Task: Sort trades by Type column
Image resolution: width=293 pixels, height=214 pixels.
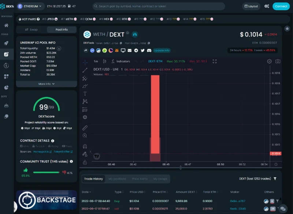Action: 119,192
